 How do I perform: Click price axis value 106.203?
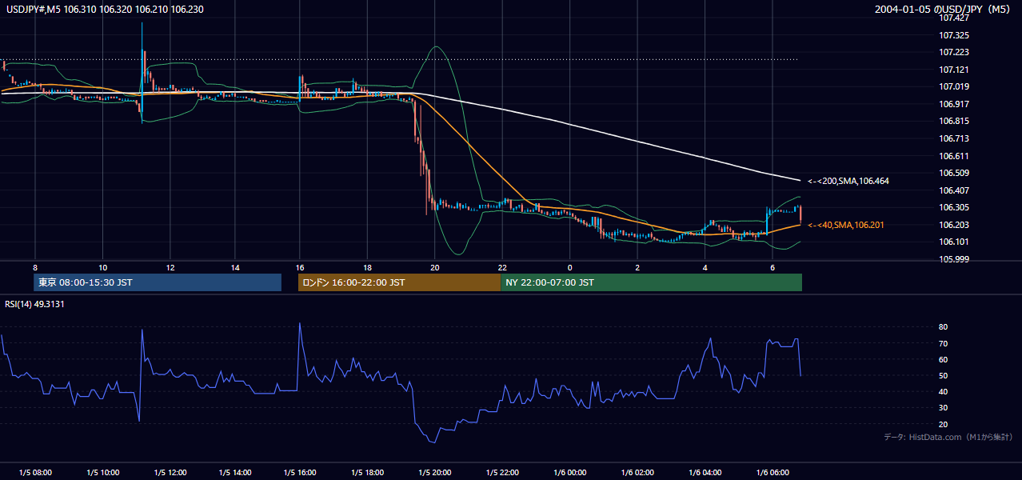(955, 225)
